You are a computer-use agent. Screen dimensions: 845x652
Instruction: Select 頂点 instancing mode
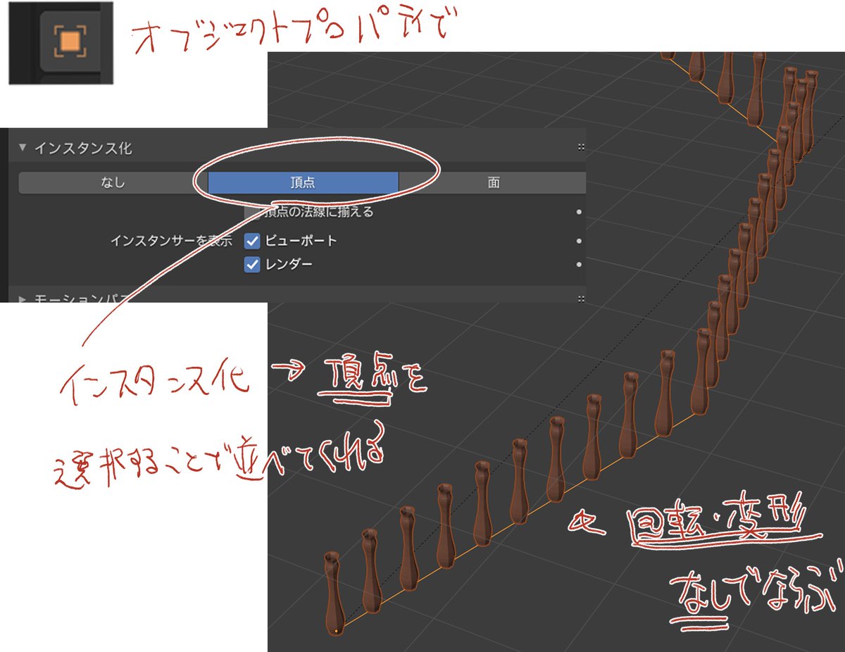[x=303, y=183]
